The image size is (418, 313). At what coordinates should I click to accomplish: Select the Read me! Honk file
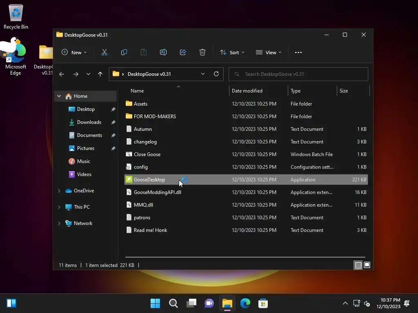(246, 230)
